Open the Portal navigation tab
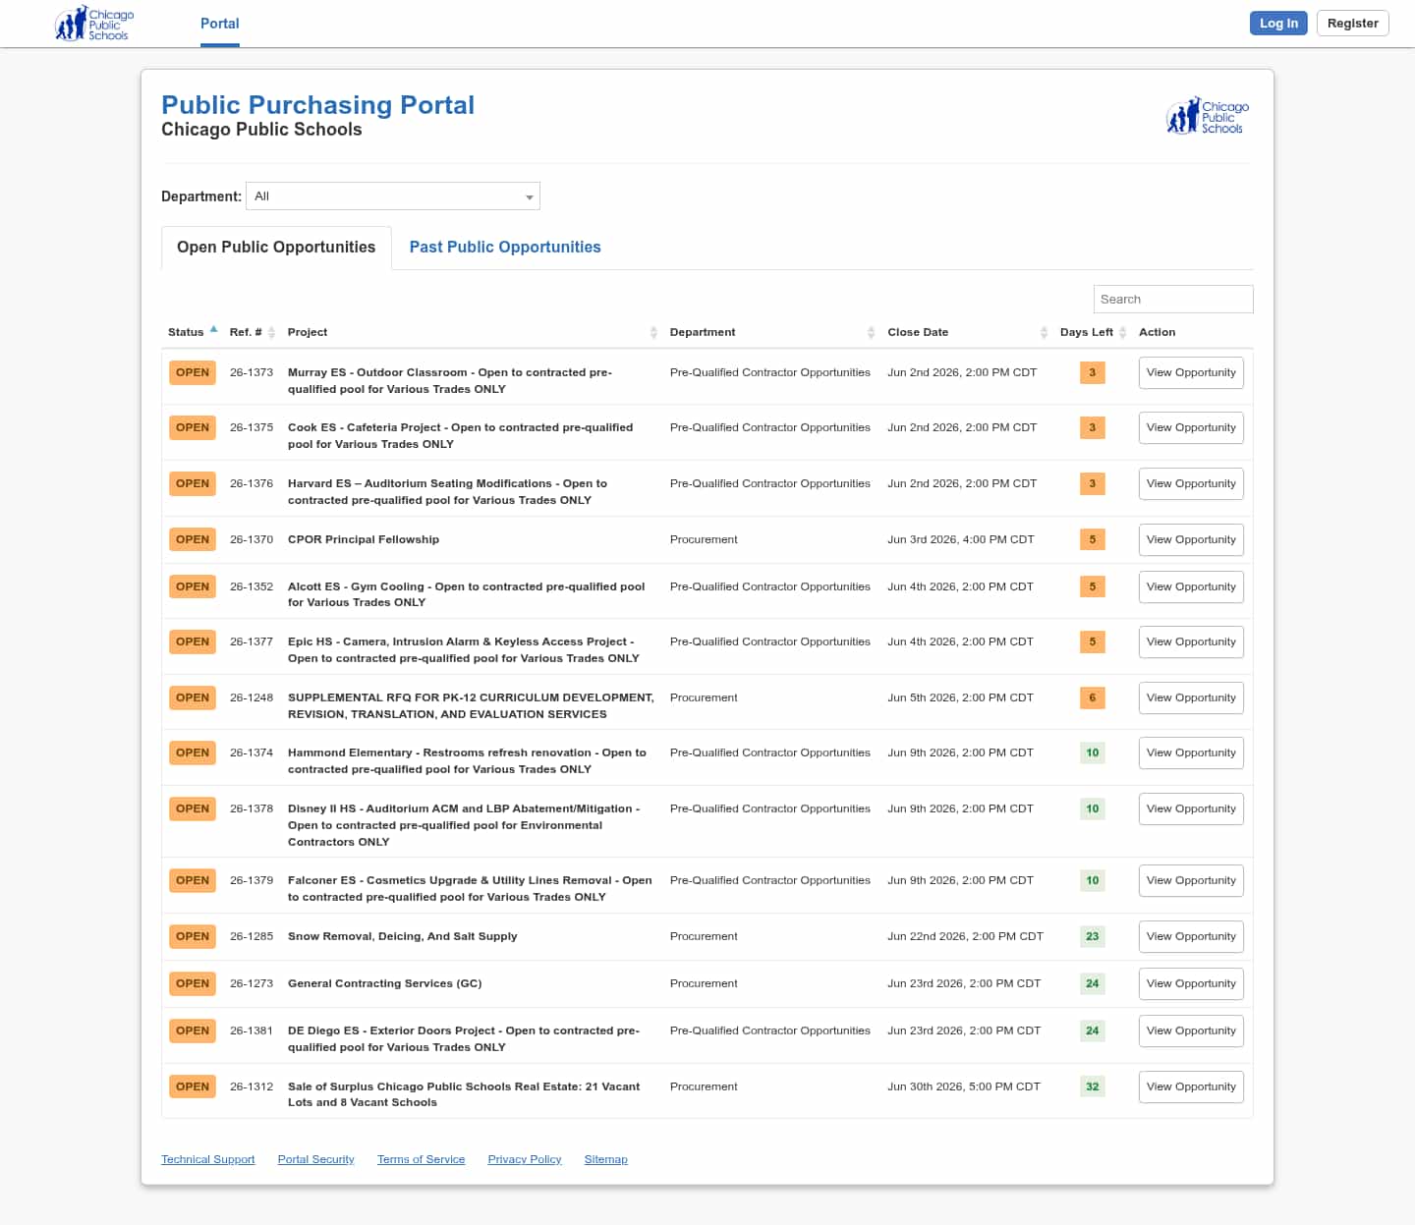This screenshot has width=1415, height=1225. [x=220, y=24]
